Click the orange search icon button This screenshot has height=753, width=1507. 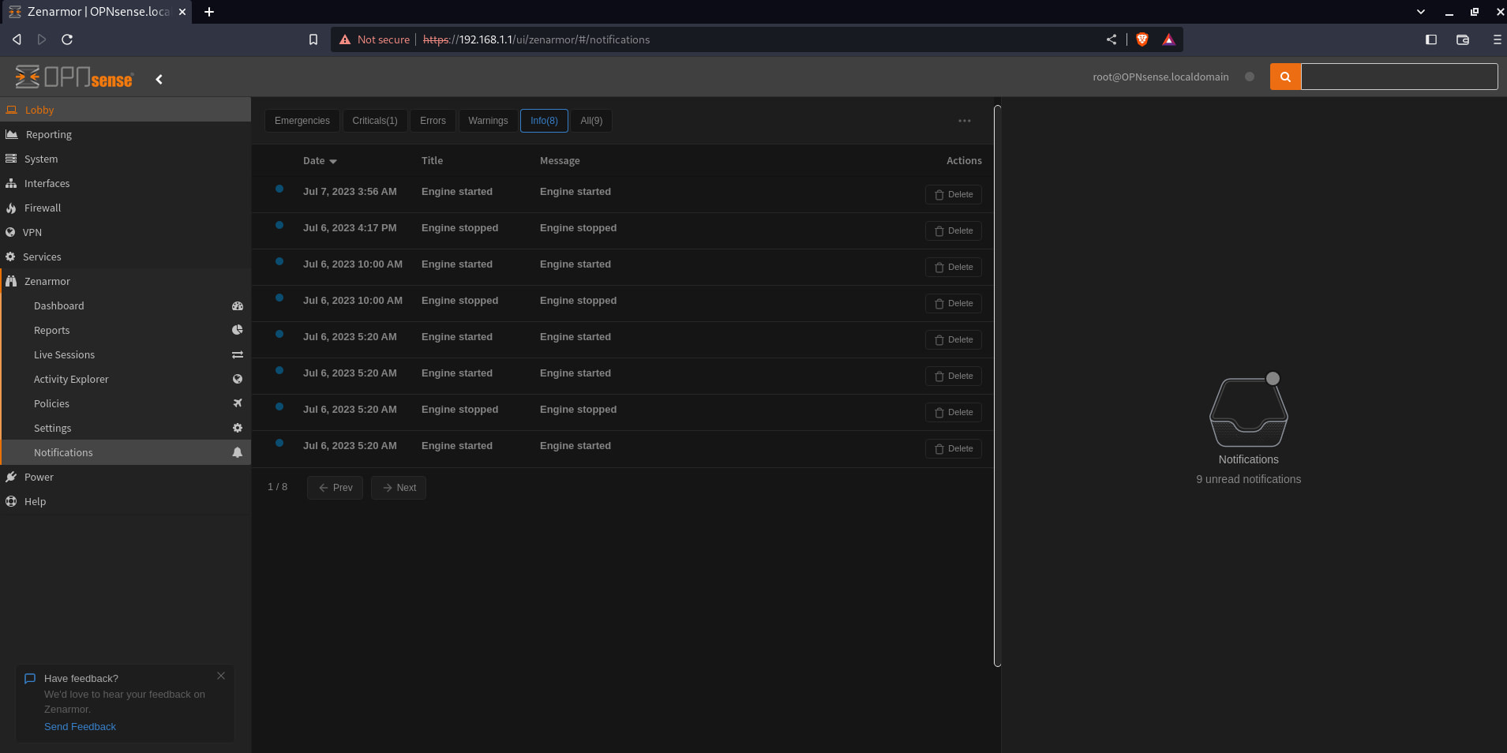pos(1285,77)
